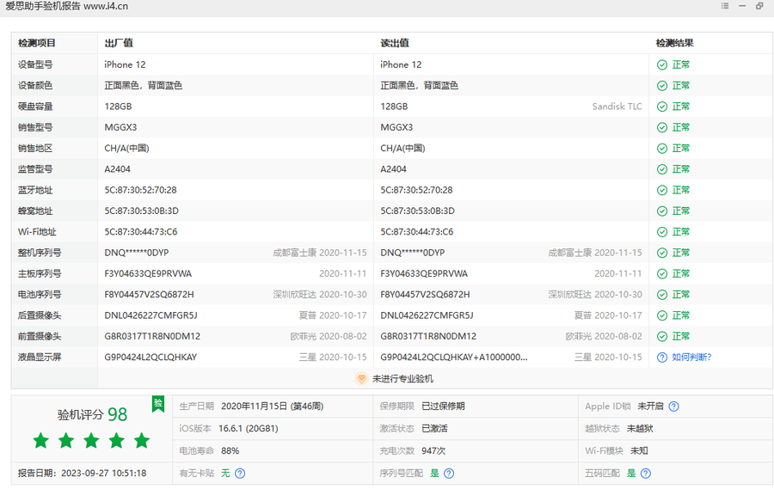774x495 pixels.
Task: Click the help icon beside 有无卡贴
Action: 240,474
